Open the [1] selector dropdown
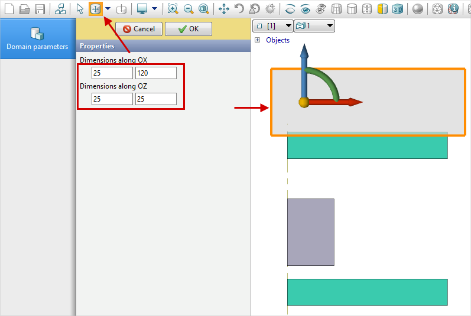 [272, 26]
